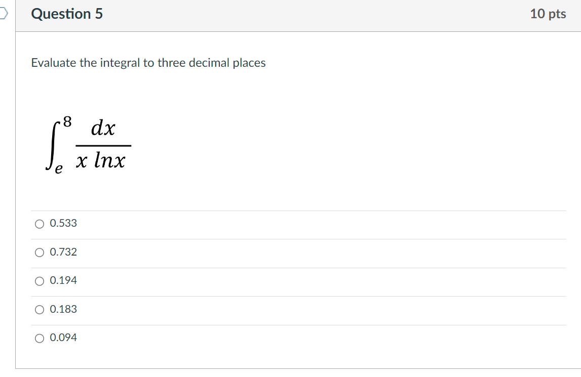
Task: Select the radio button for answer 0.533
Action: pos(40,223)
